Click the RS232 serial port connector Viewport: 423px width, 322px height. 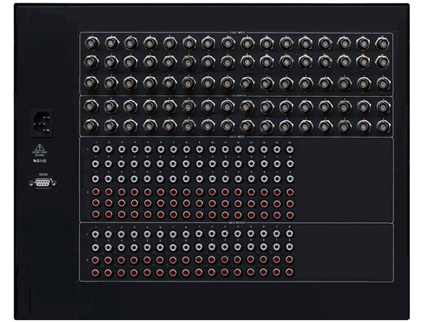click(43, 183)
